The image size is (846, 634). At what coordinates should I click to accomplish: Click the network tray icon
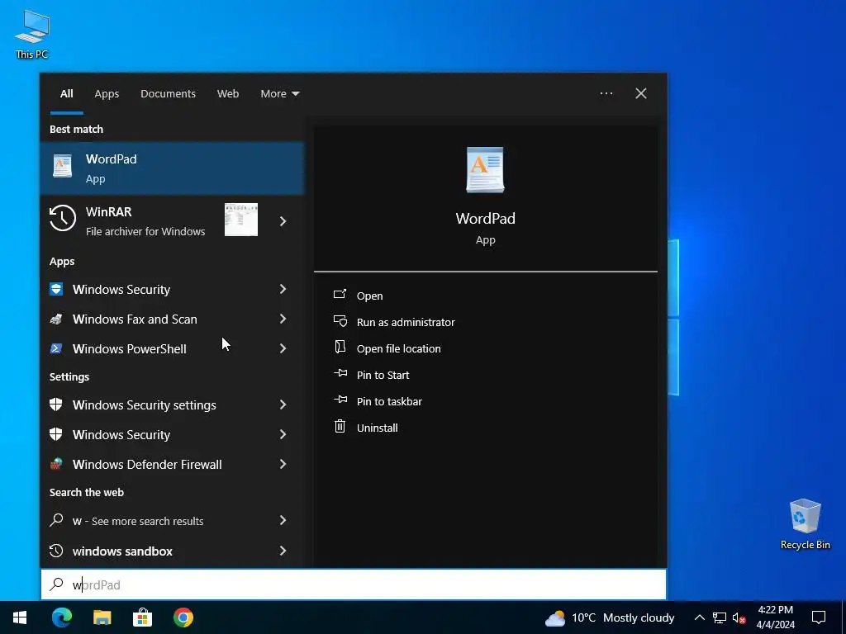click(720, 617)
